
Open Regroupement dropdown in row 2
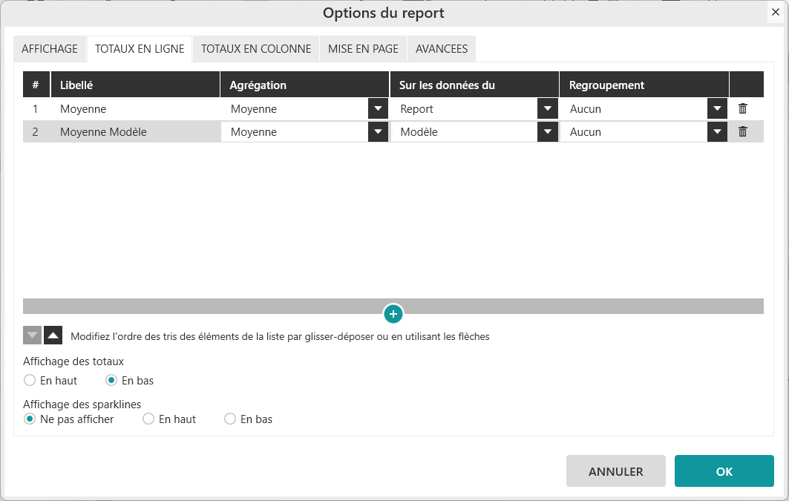pyautogui.click(x=717, y=132)
